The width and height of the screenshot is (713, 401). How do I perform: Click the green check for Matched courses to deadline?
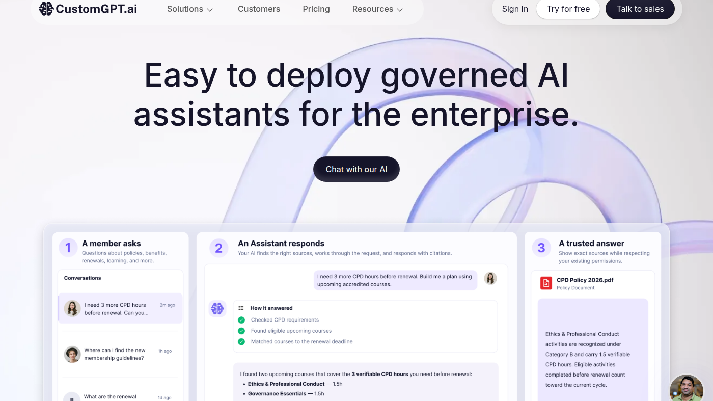[x=241, y=342]
